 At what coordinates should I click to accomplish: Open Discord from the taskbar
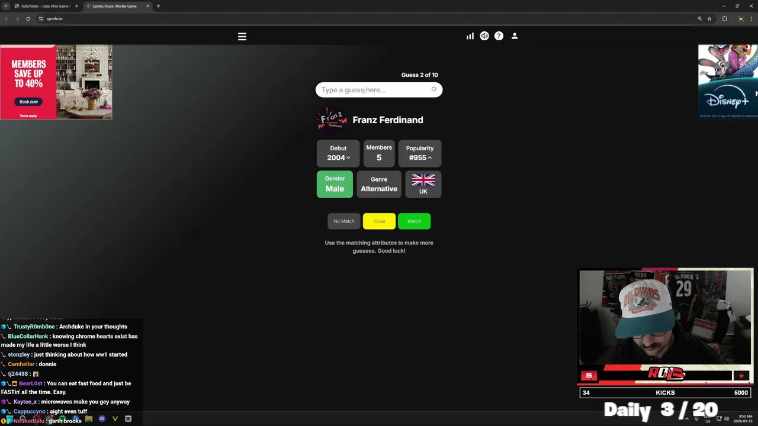point(102,419)
